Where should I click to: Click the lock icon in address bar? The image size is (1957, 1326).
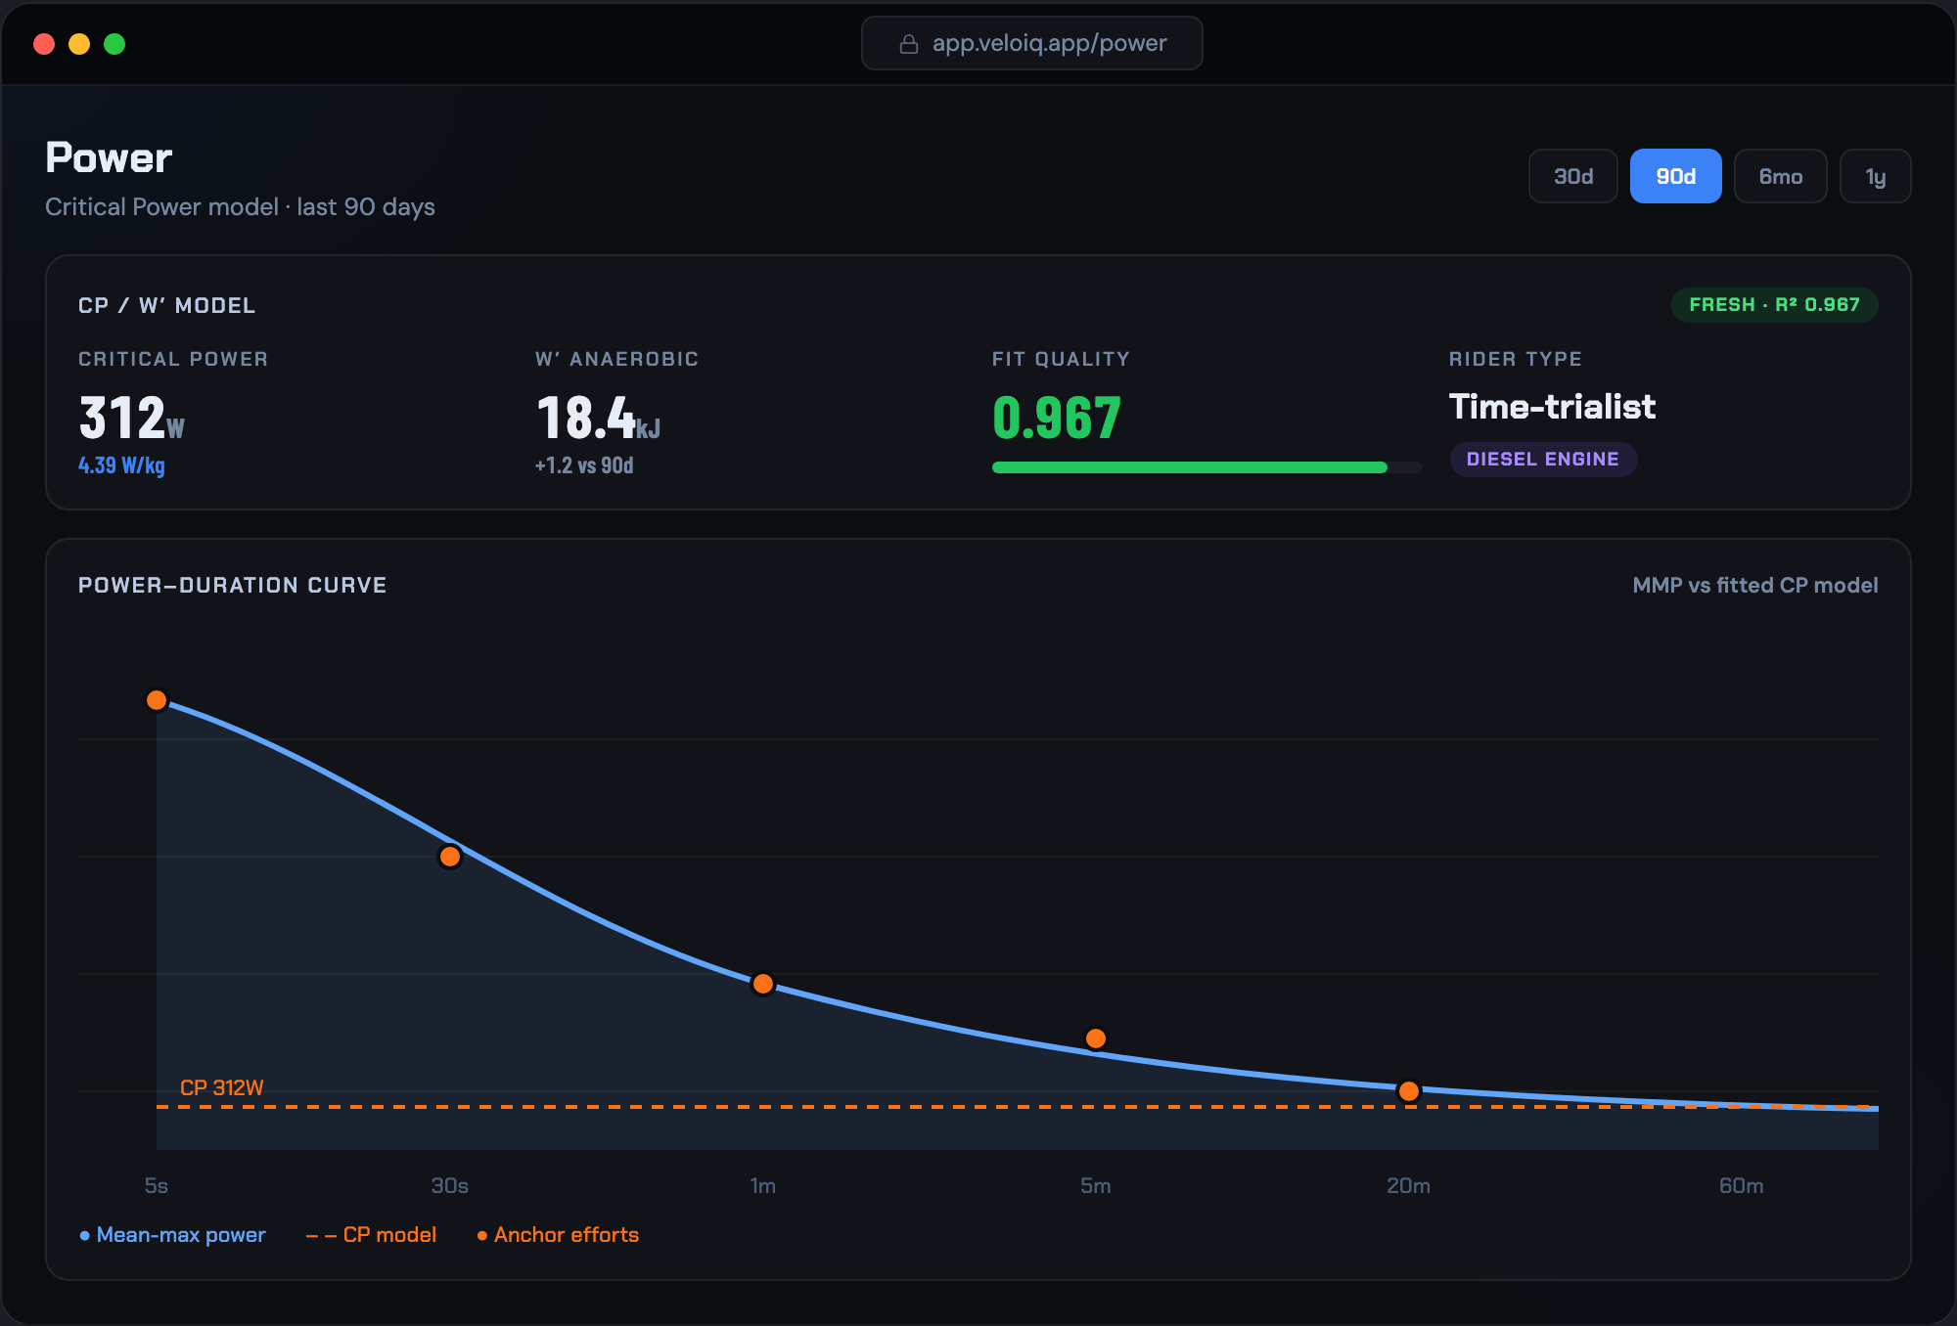908,44
